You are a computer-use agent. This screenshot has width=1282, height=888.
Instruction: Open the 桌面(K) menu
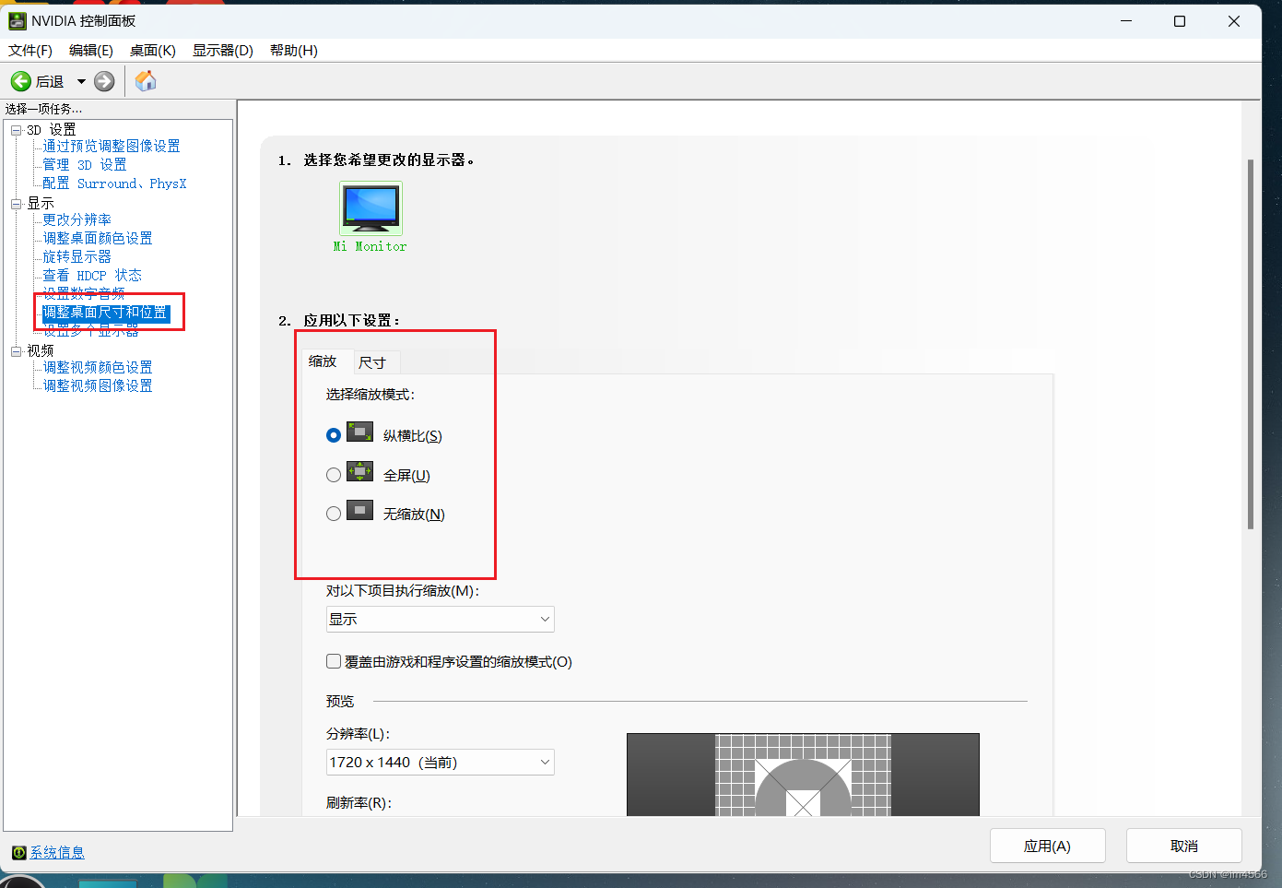point(153,50)
